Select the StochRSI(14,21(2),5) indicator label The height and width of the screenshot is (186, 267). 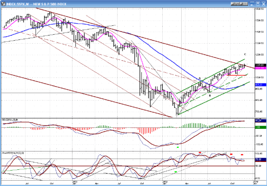pos(13,153)
